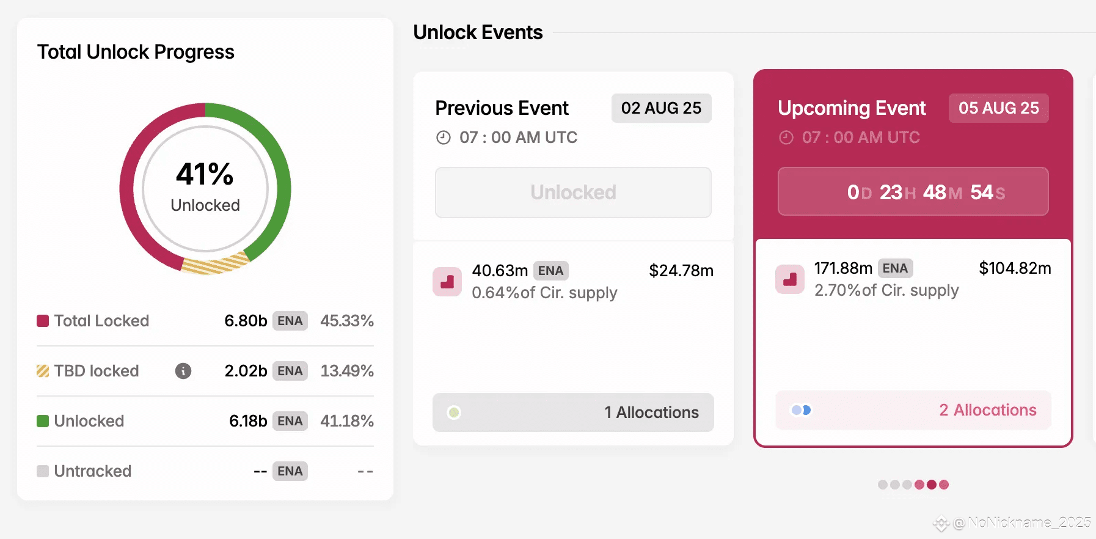Screen dimensions: 1096x539
Task: Click the TBD locked info icon
Action: click(183, 371)
